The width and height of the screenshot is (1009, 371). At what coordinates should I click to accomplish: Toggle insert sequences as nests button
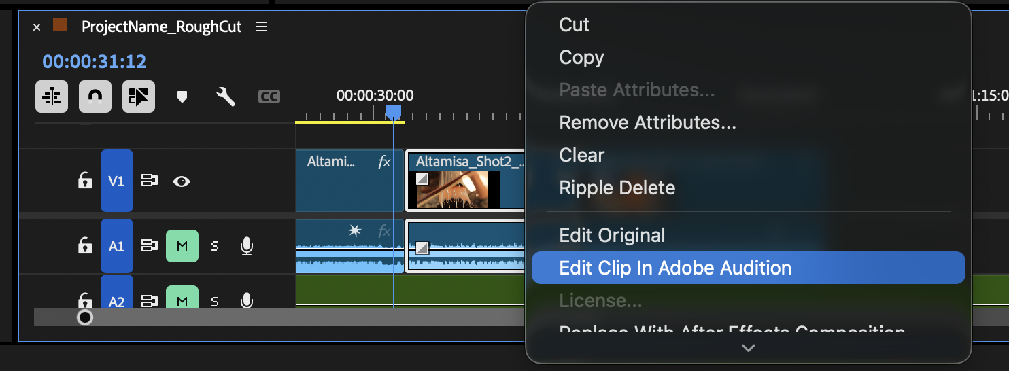pyautogui.click(x=52, y=96)
